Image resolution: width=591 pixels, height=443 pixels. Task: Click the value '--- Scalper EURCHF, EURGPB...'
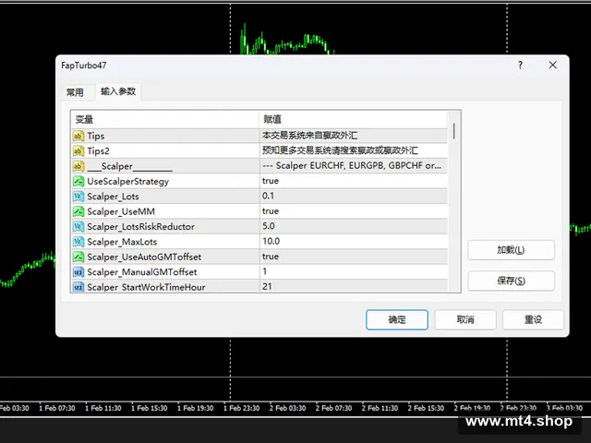pyautogui.click(x=352, y=166)
